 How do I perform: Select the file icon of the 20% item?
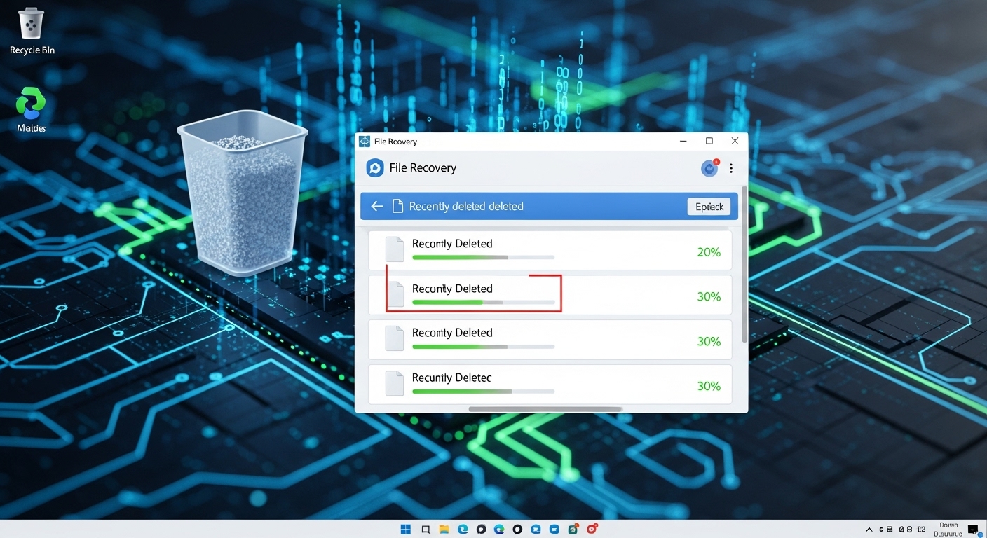point(395,249)
